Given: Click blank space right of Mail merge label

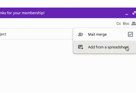Looking at the screenshot, I should point(117,34).
